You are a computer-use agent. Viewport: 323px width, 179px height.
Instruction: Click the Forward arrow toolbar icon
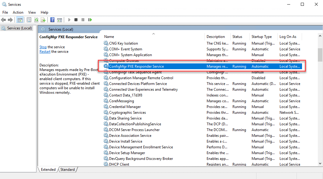point(10,20)
